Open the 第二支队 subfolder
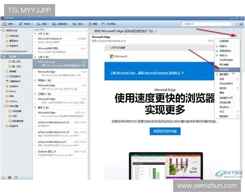Screen dimensions: 245x196 15,61
